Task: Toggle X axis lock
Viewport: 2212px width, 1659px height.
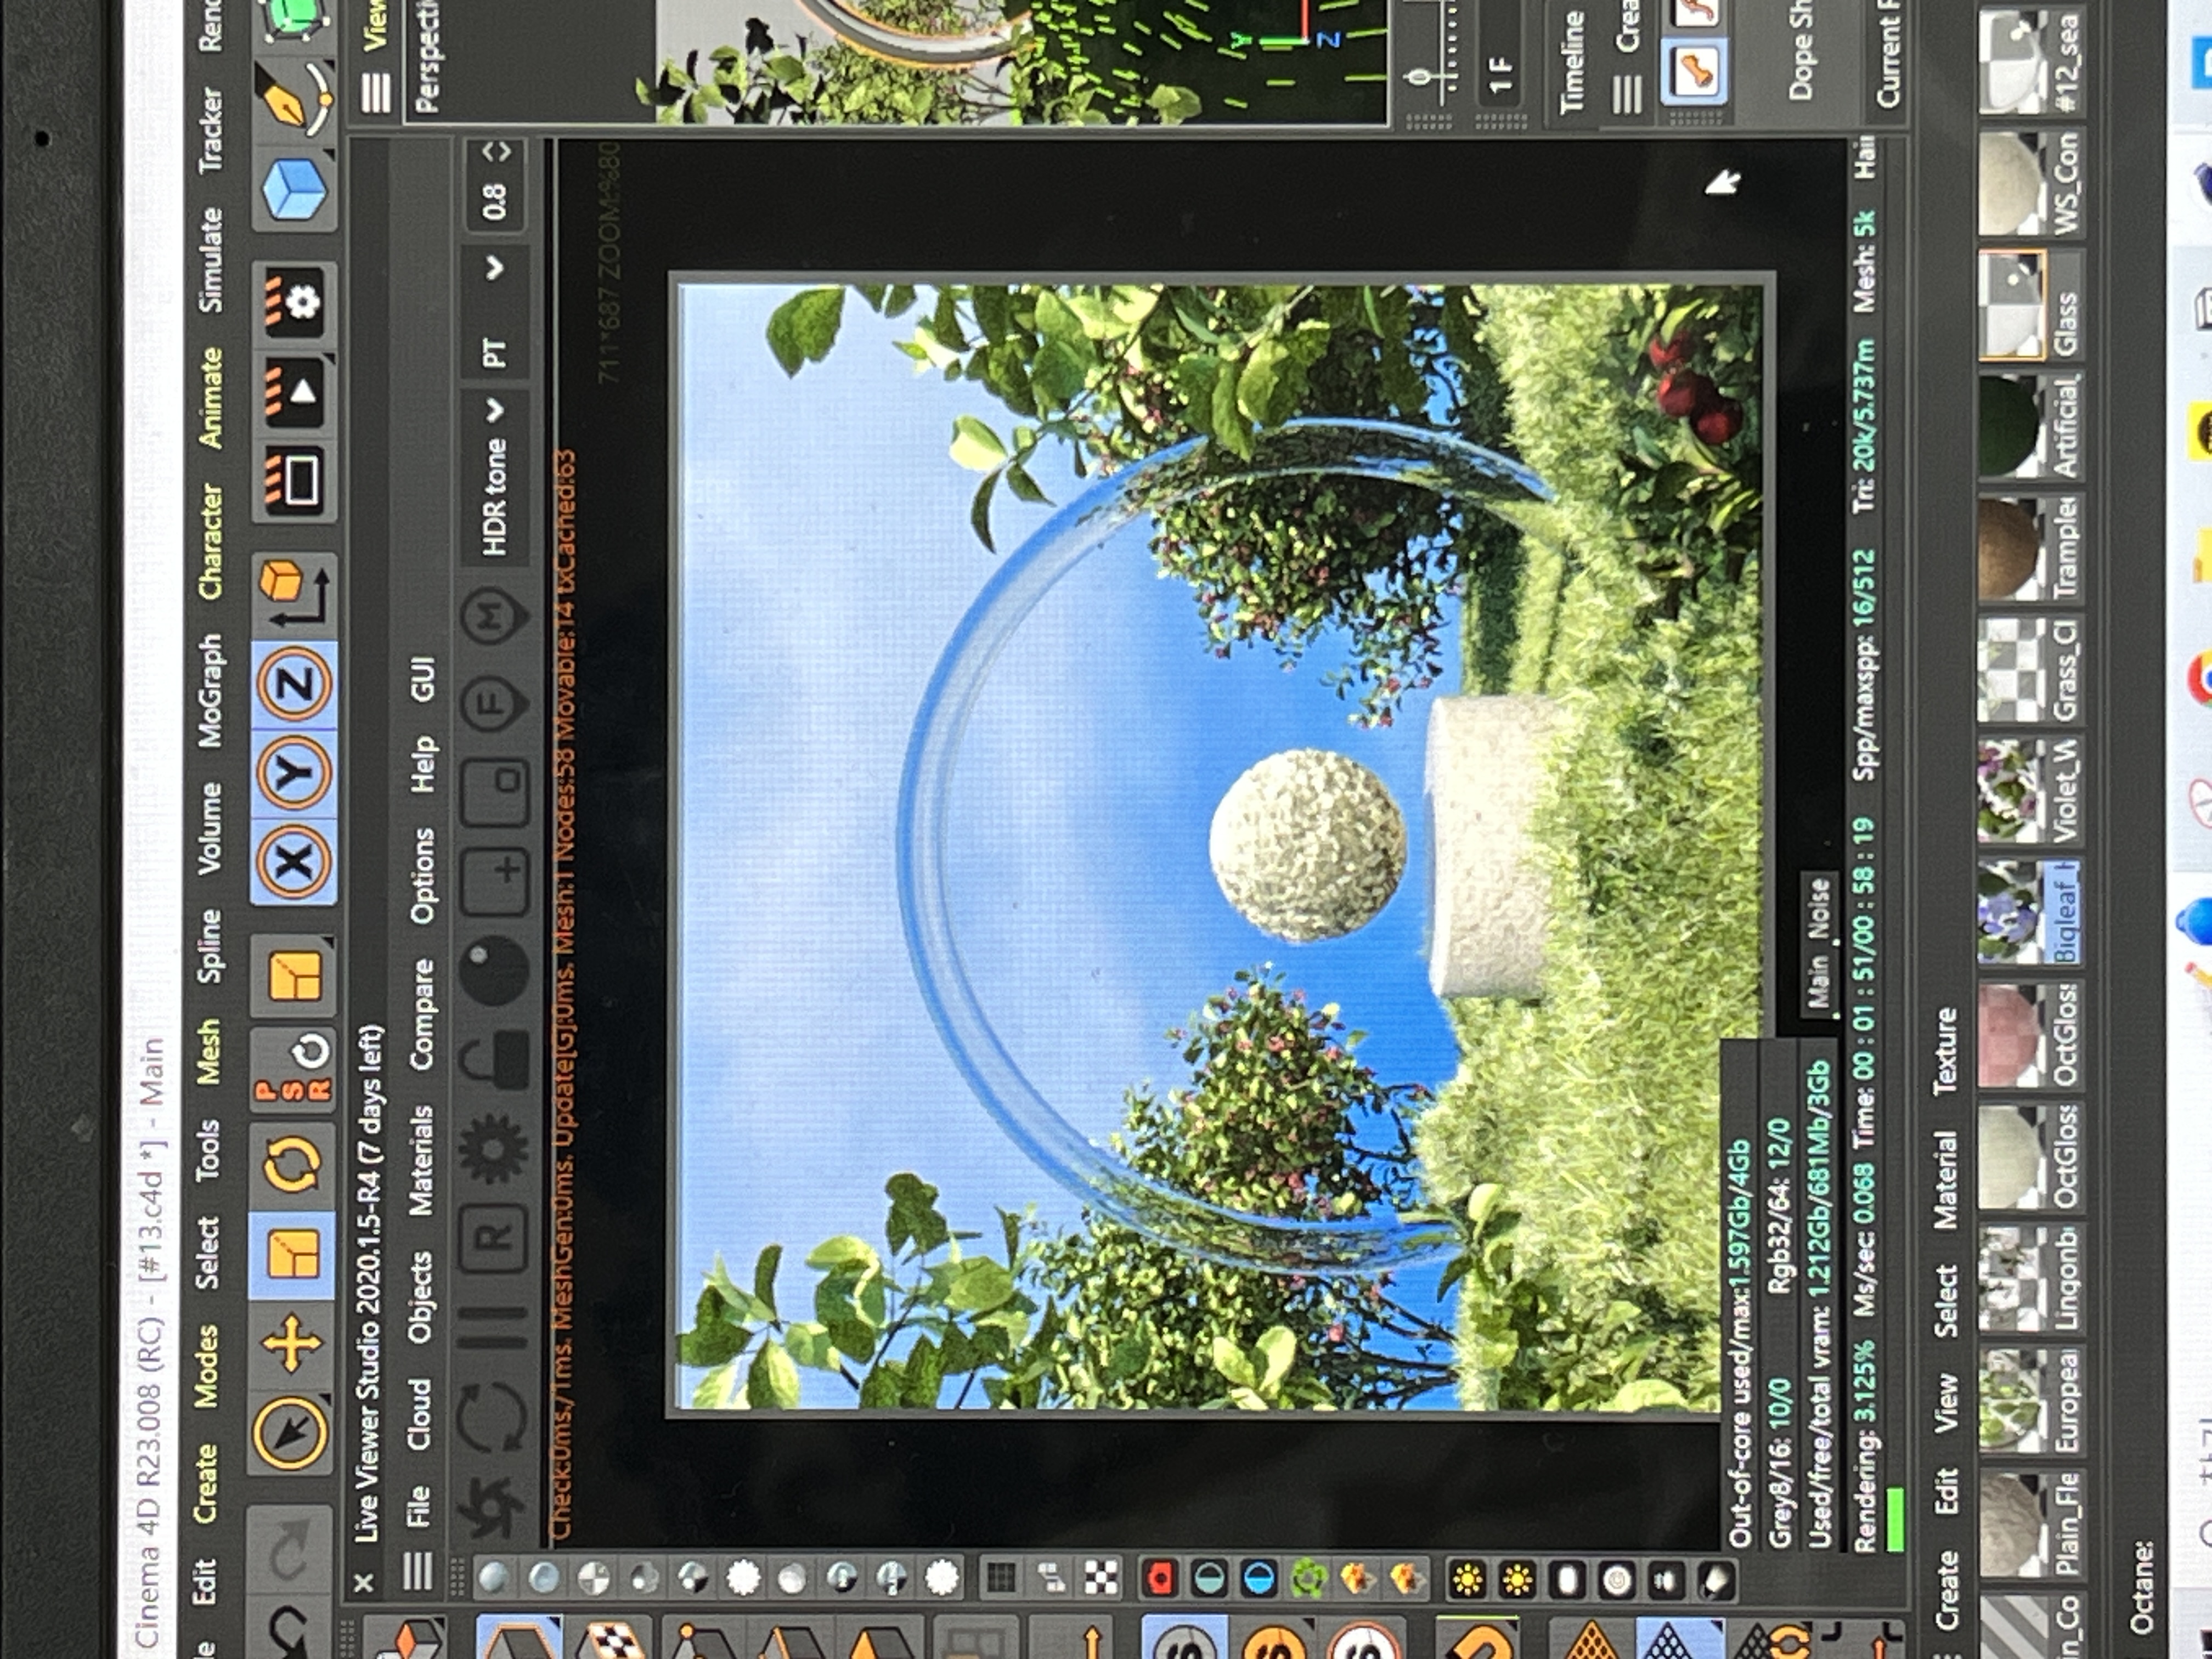Action: tap(293, 862)
